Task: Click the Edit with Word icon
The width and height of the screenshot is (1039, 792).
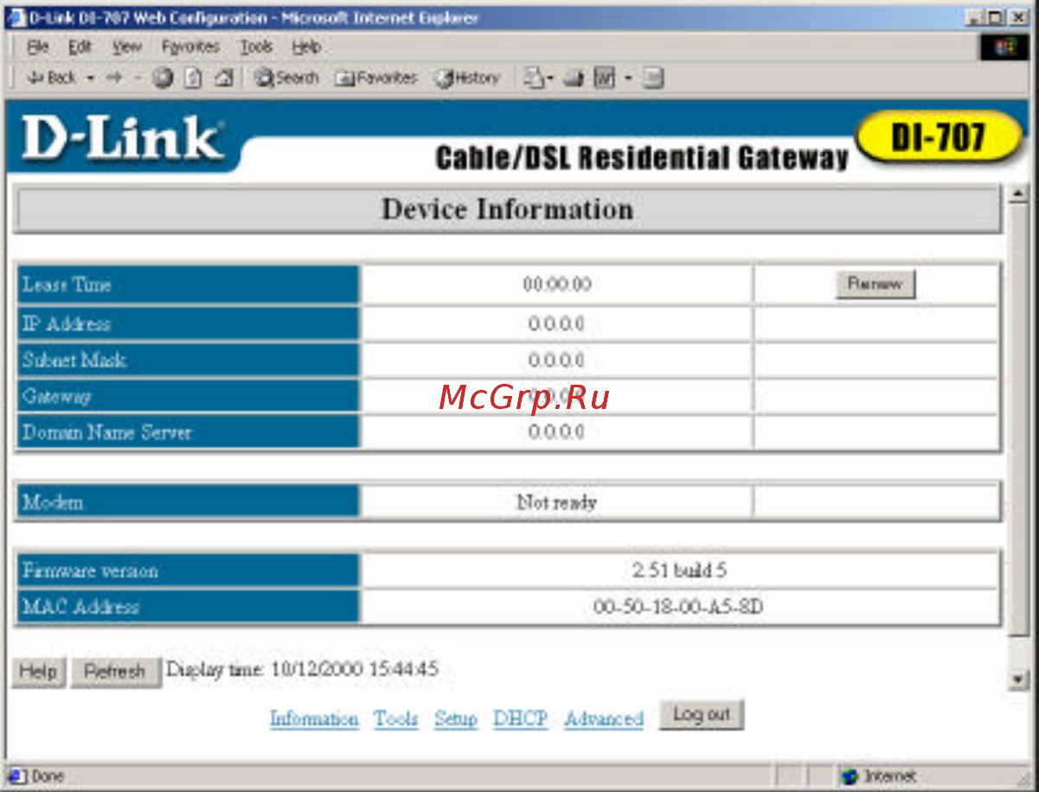Action: pos(605,79)
